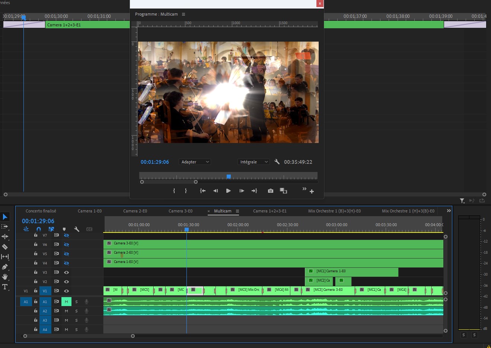
Task: Click the Program monitor scrub bar playhead
Action: (229, 176)
